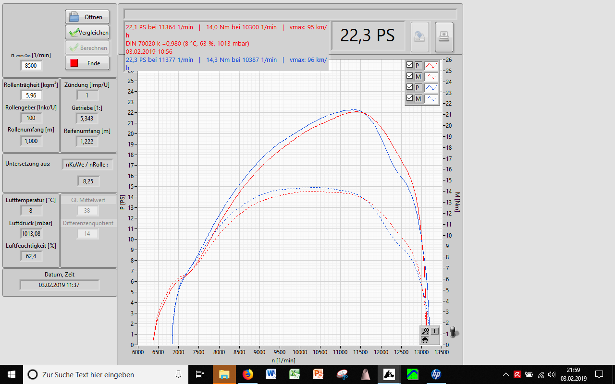Click the n vom Gas input field
The height and width of the screenshot is (384, 615).
coord(31,66)
